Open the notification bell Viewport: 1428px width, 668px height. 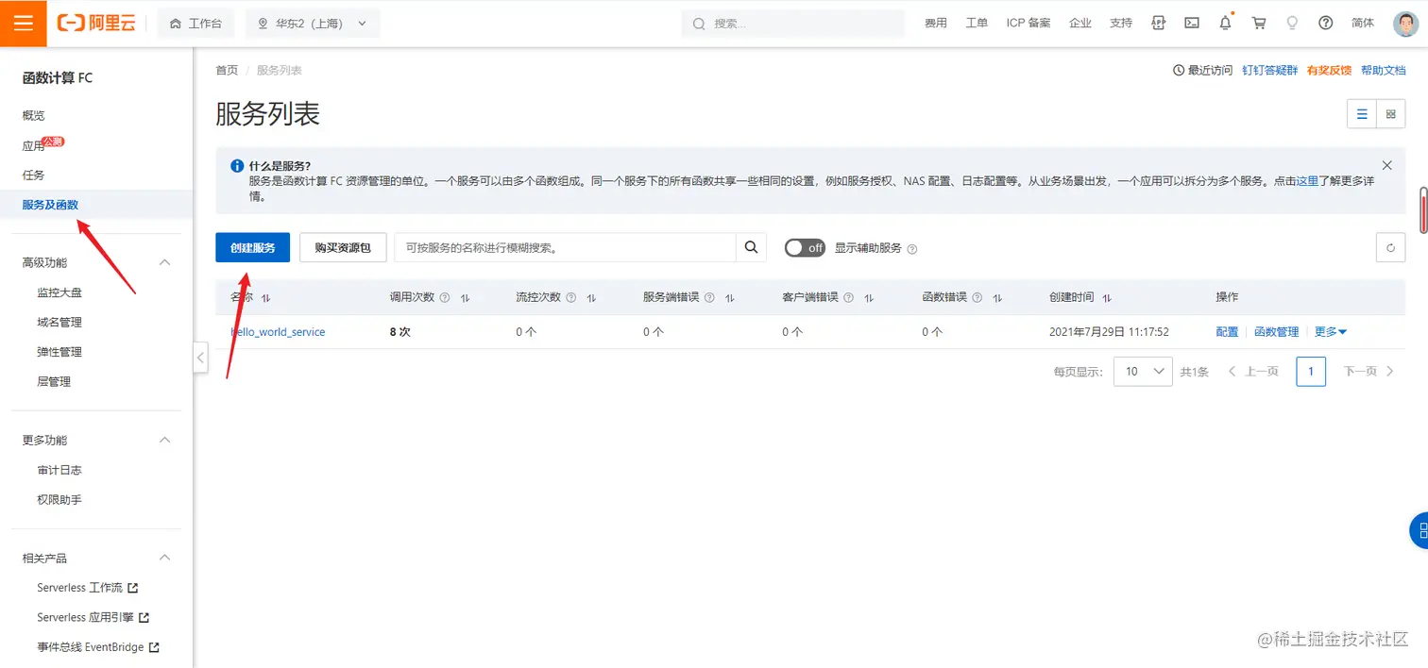[x=1225, y=23]
